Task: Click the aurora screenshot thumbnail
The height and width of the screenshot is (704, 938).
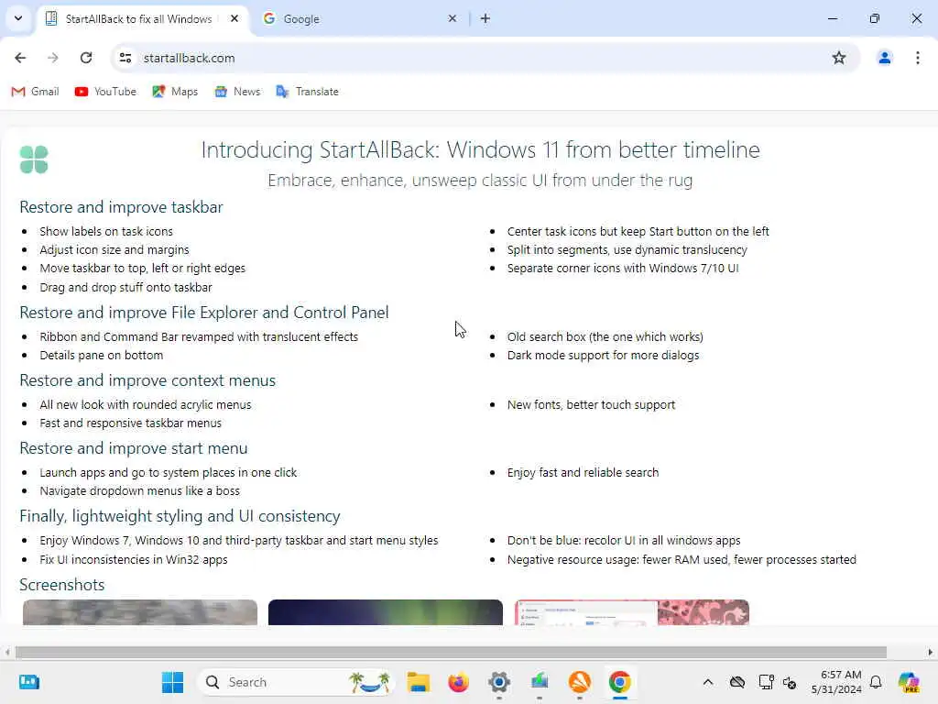Action: tap(386, 612)
